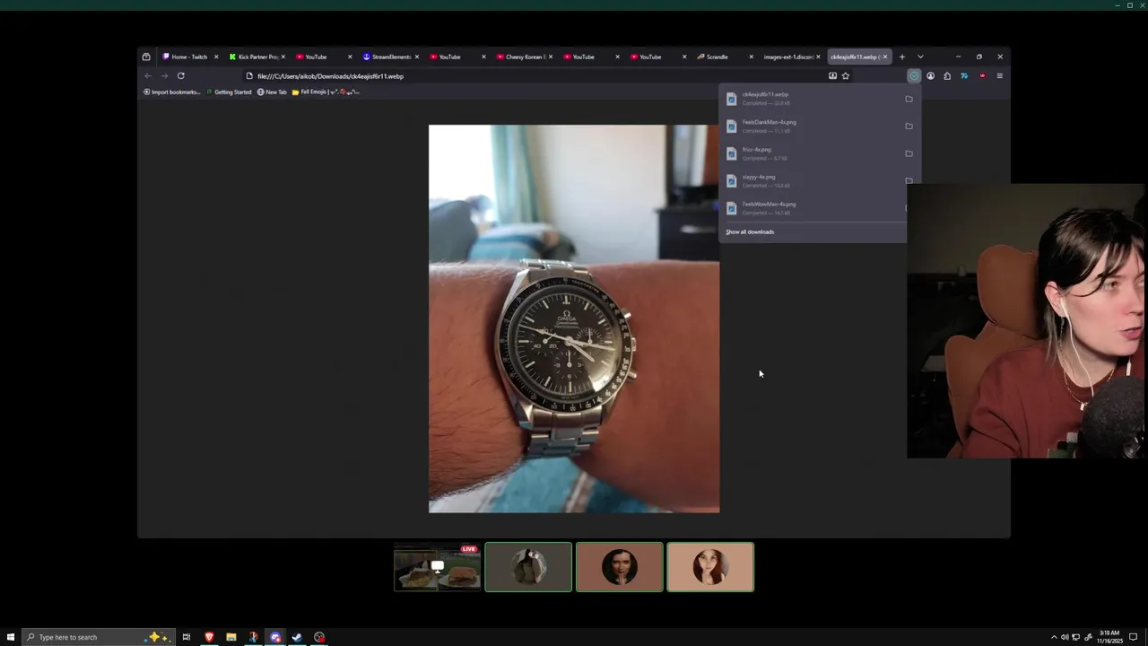Open File Explorer from the taskbar

click(231, 637)
